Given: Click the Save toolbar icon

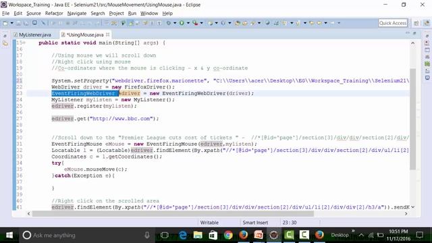Looking at the screenshot, I should [18, 23].
